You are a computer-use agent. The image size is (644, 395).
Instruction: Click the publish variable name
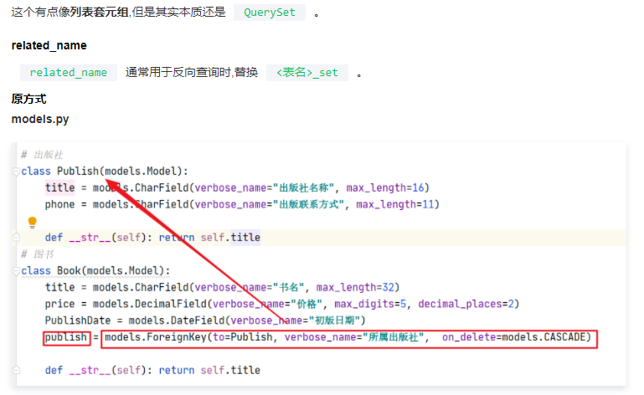coord(66,337)
